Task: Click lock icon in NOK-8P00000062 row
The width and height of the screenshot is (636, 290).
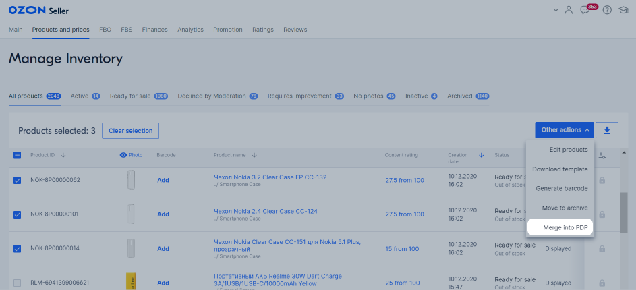Action: point(602,180)
